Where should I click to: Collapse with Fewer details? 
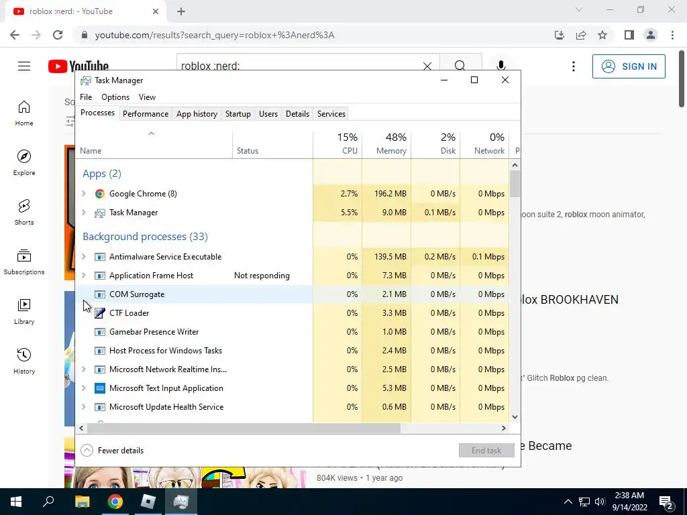click(113, 450)
